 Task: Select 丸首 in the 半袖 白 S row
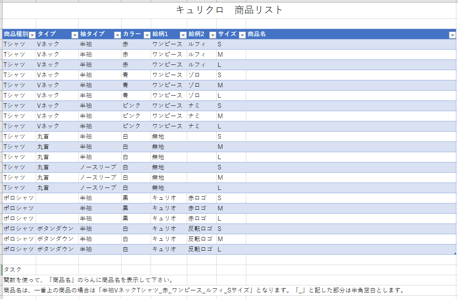pos(43,137)
